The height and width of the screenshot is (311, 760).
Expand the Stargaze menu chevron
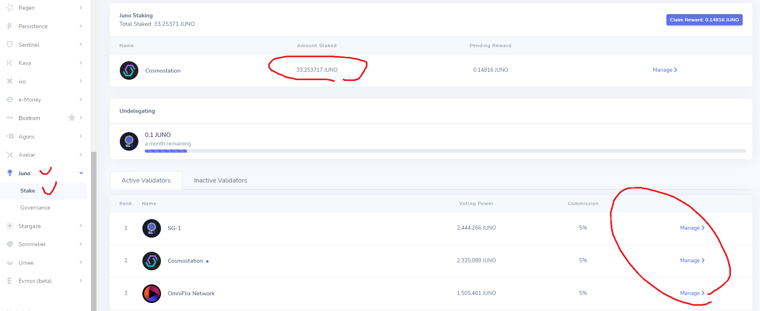pos(81,226)
